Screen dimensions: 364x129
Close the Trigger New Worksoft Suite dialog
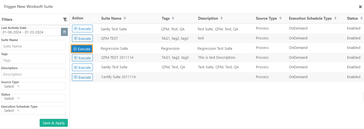[360, 7]
